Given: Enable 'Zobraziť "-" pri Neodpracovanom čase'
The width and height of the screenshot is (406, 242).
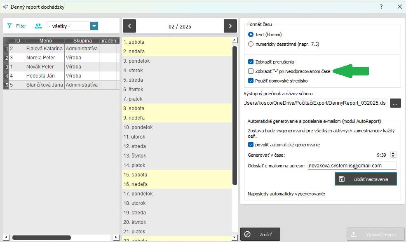Looking at the screenshot, I should [x=251, y=71].
